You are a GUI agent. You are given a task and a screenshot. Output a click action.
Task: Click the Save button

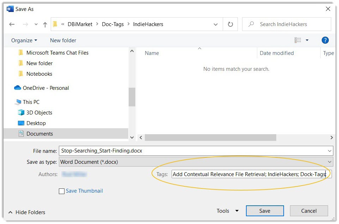point(265,211)
